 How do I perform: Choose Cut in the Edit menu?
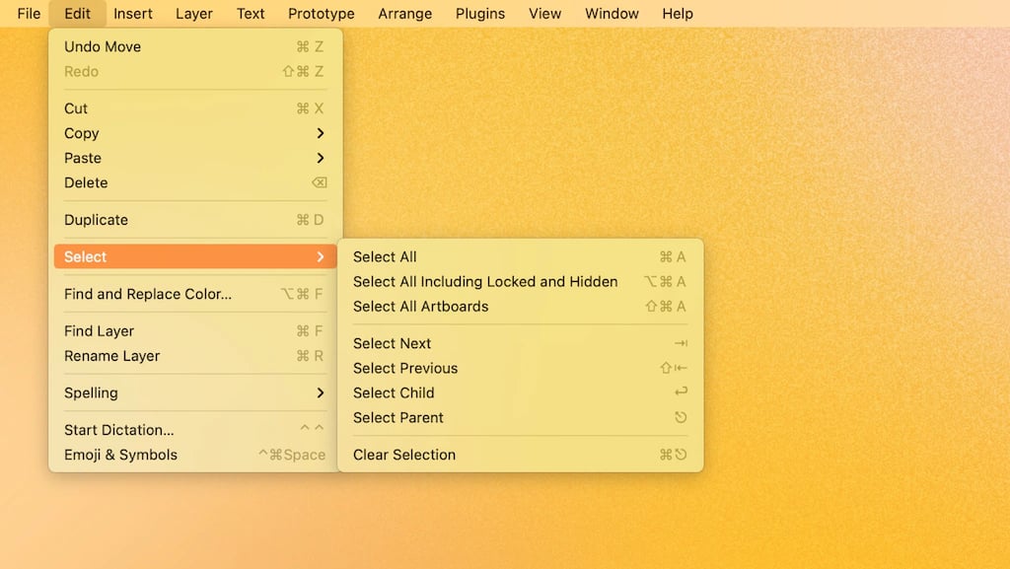195,108
